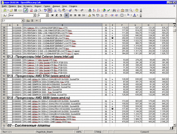Expand the Redo history dropdown

(x=85, y=10)
